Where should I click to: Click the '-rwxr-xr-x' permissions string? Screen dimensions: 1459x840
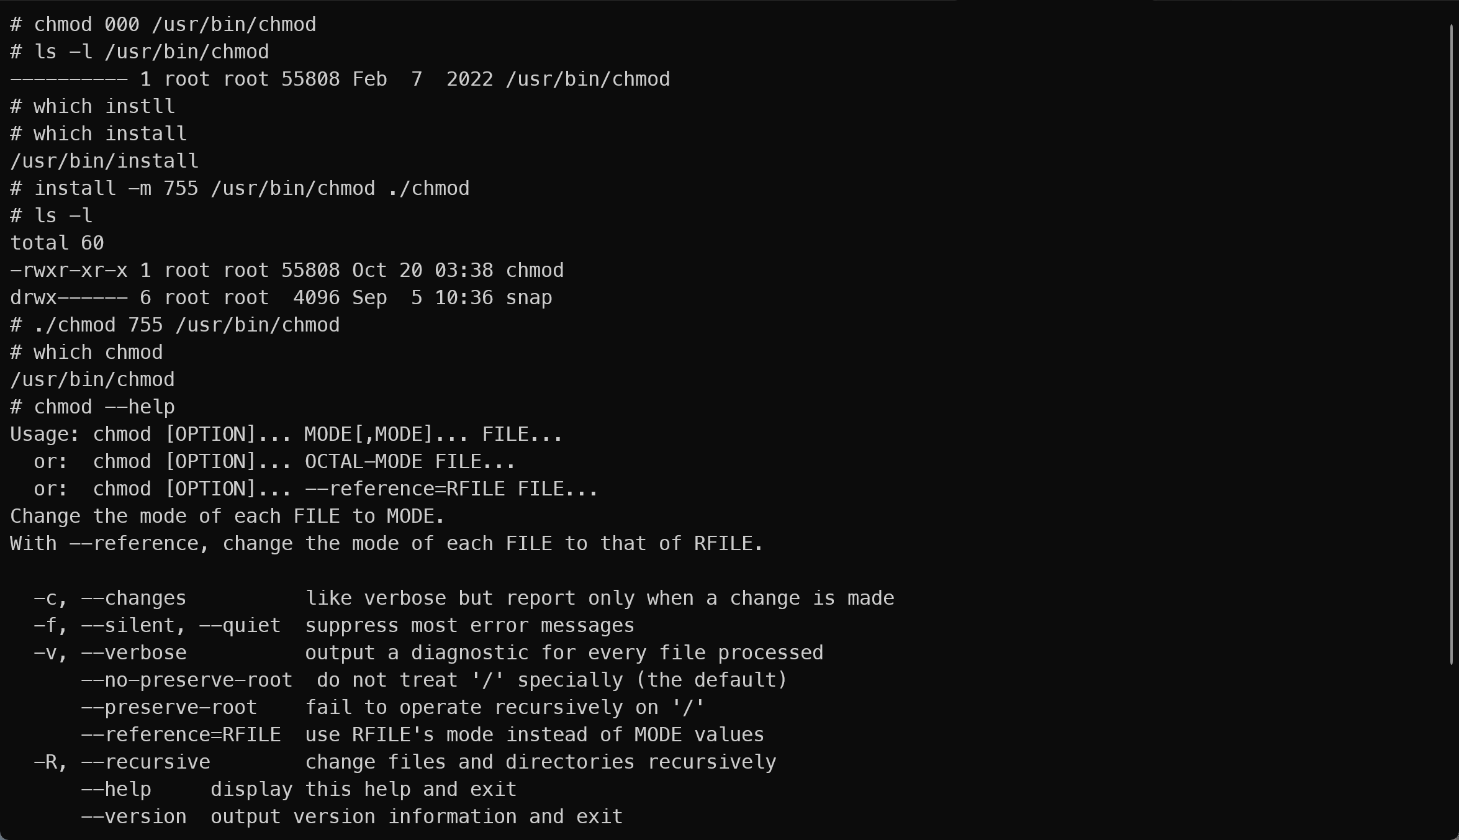pyautogui.click(x=69, y=271)
